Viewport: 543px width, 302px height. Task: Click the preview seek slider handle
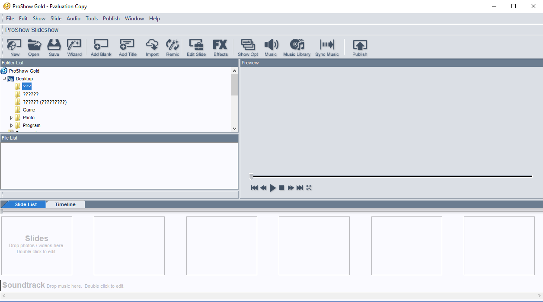click(252, 176)
